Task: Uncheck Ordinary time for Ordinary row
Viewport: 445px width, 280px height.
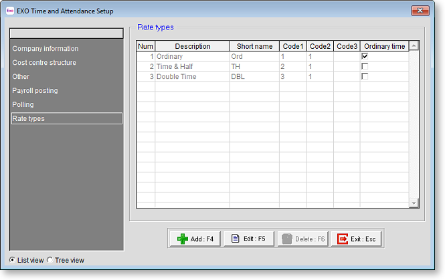Action: pyautogui.click(x=365, y=57)
